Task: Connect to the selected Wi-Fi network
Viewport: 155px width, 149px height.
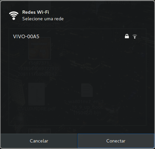Action: click(116, 141)
